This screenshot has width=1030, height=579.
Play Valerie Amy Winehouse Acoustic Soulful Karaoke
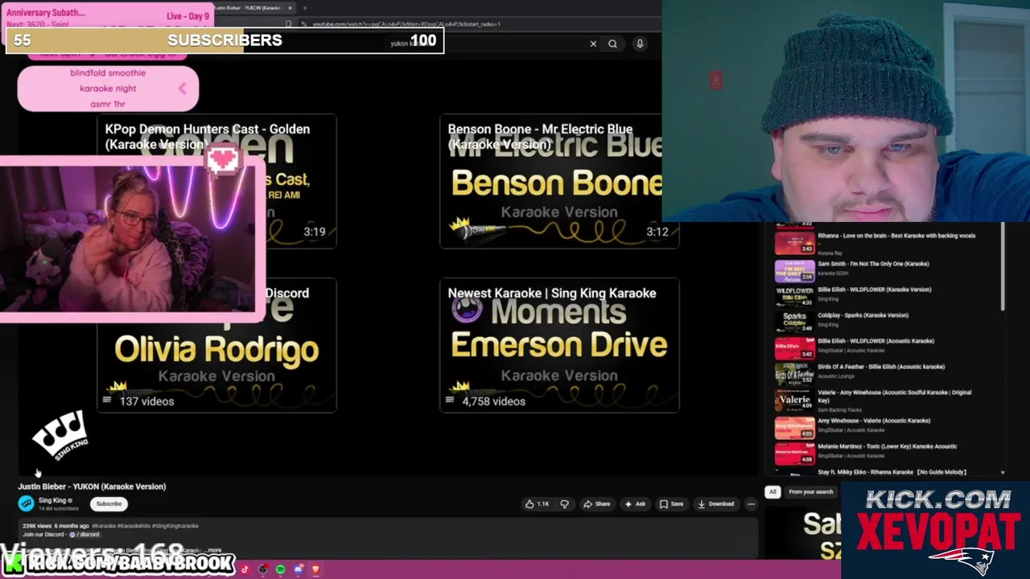pos(894,396)
